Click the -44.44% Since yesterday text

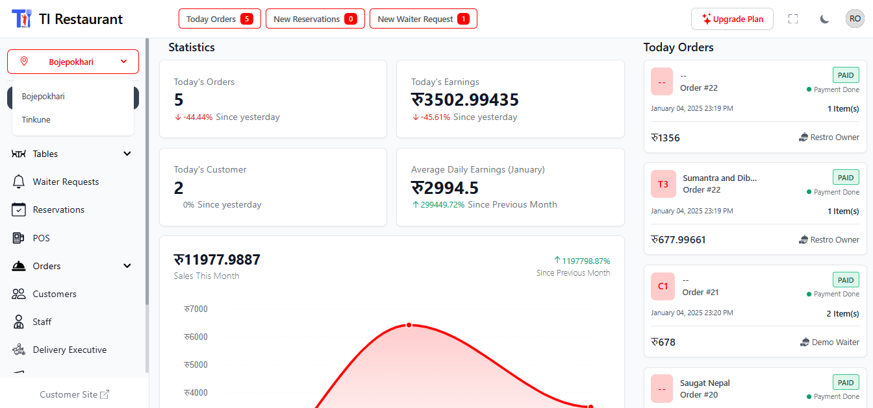pyautogui.click(x=227, y=117)
